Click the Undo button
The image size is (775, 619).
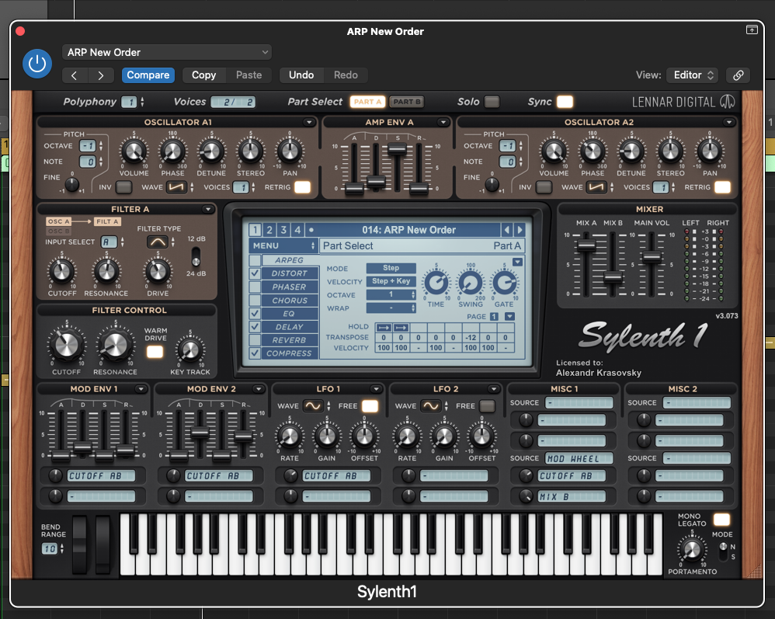301,75
